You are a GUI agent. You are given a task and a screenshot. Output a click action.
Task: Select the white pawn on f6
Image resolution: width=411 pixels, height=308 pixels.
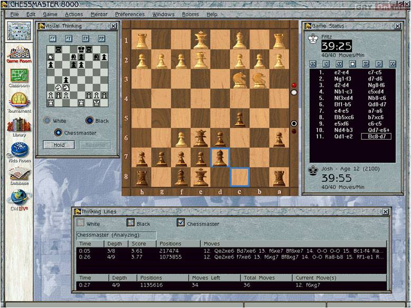[181, 138]
